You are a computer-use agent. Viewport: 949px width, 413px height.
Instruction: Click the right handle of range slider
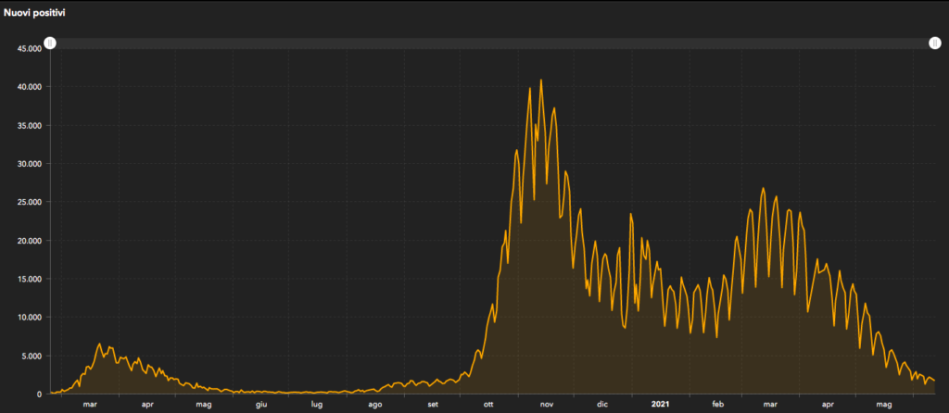click(935, 44)
